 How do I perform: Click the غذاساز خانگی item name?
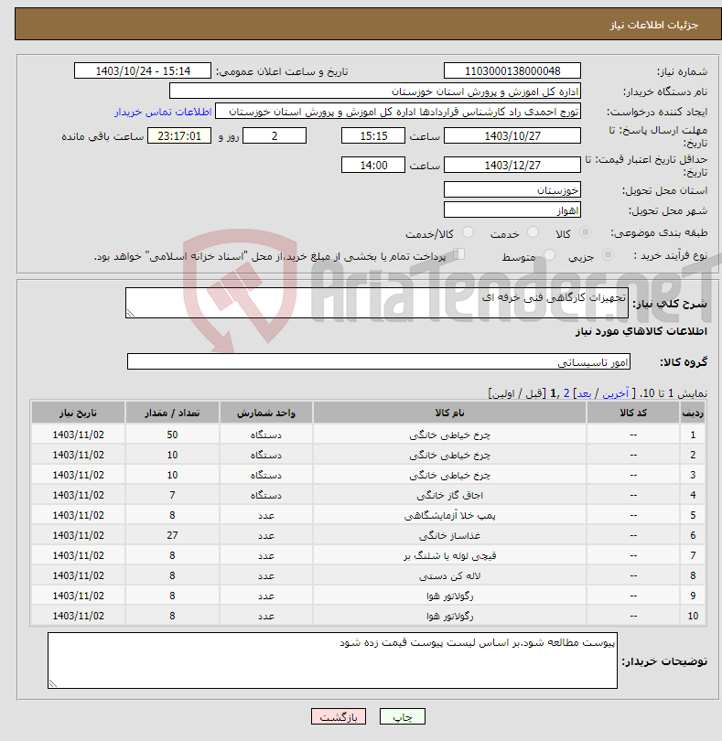pyautogui.click(x=449, y=535)
